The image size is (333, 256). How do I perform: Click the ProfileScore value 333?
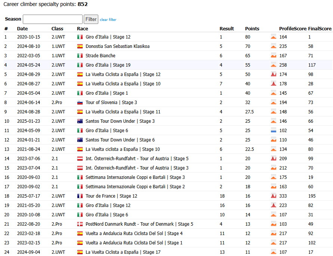click(x=283, y=196)
